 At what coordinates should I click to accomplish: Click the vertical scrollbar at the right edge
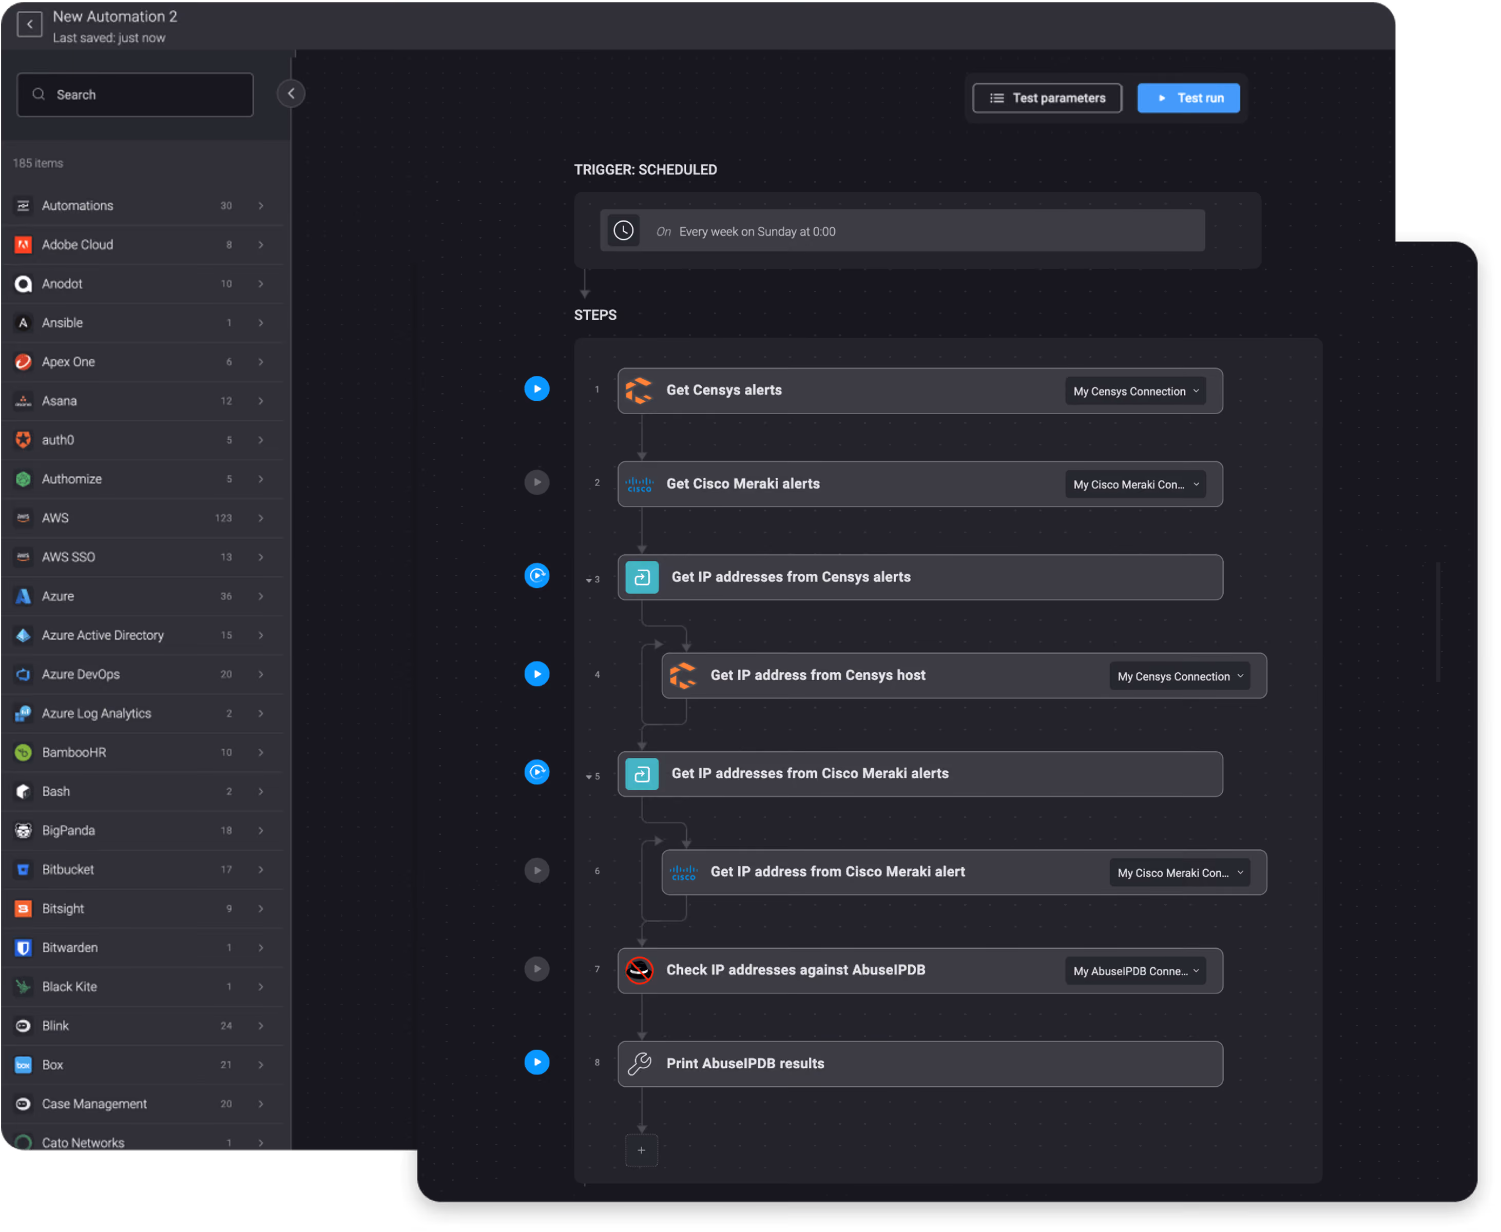tap(1439, 623)
